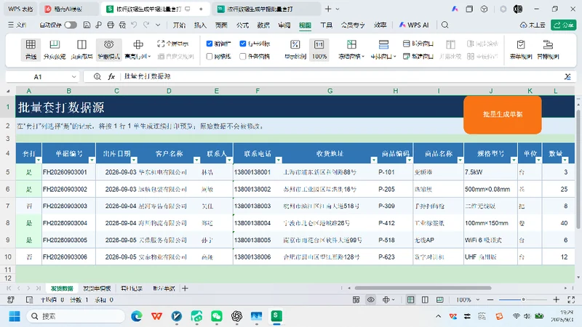582x327 pixels.
Task: Click the green Share (分享) button
Action: [563, 25]
